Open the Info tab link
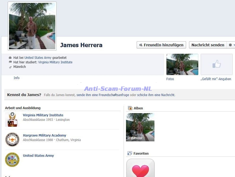The height and width of the screenshot is (177, 235). click(x=16, y=78)
